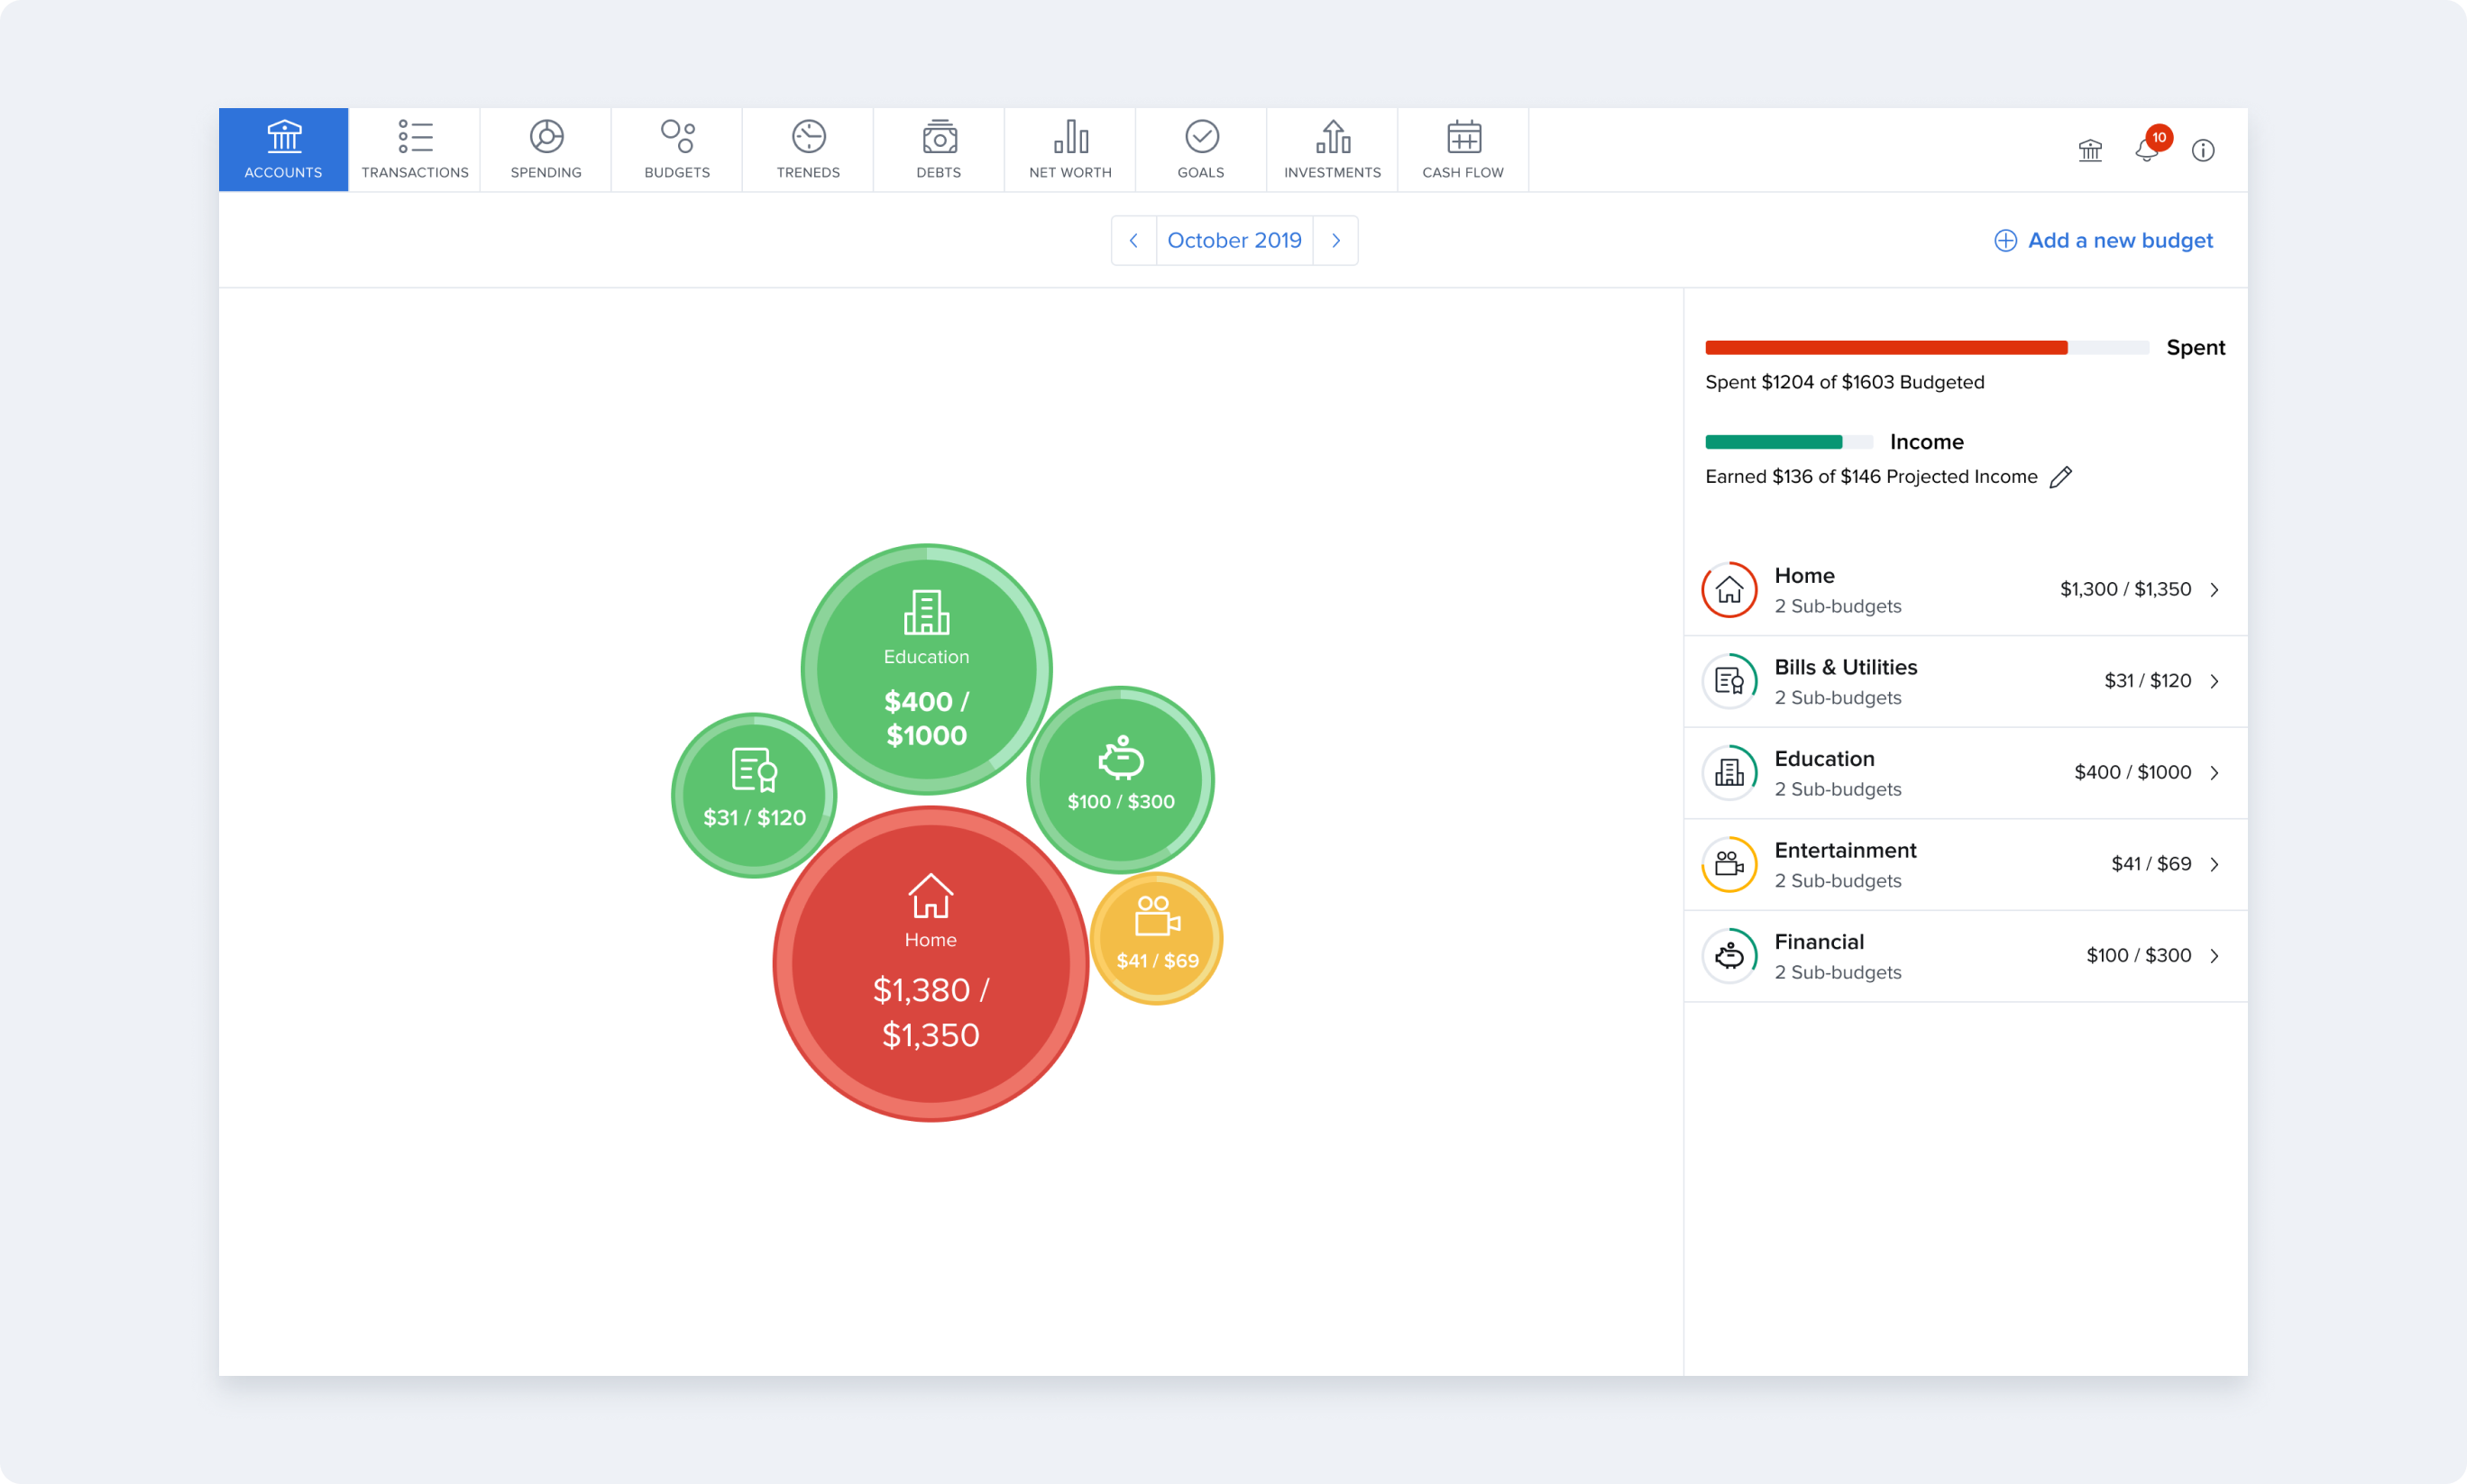Go to the Goals tab

click(x=1200, y=149)
